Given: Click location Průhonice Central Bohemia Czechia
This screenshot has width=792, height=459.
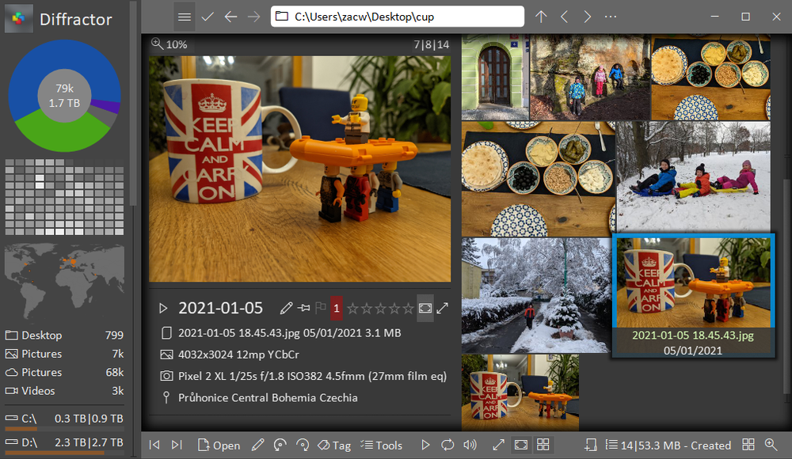Looking at the screenshot, I should point(268,398).
